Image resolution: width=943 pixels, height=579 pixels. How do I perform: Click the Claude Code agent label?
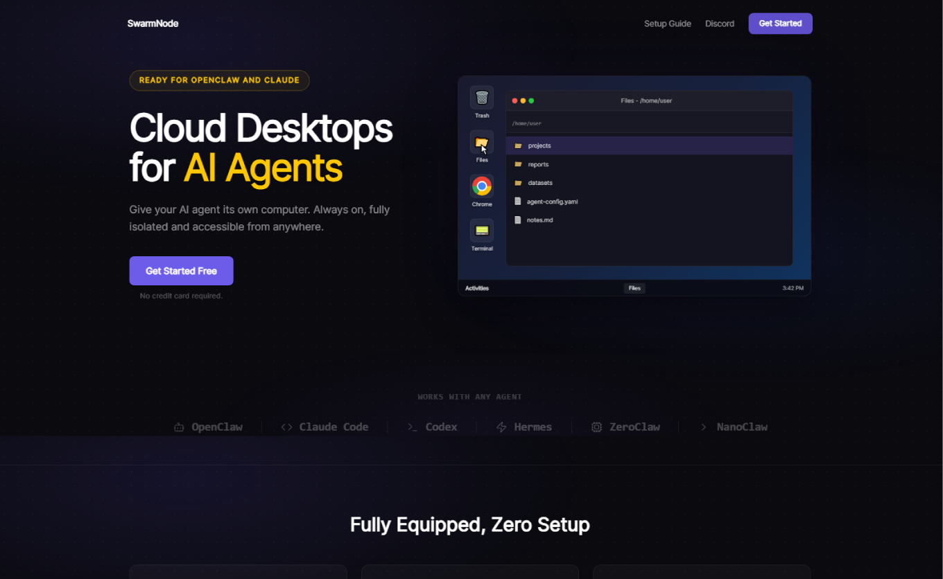[334, 427]
